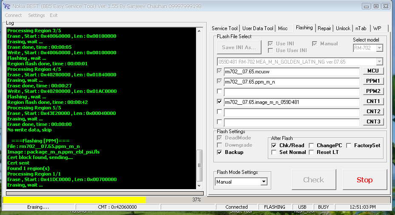Click the MCU file browse button

(x=373, y=71)
